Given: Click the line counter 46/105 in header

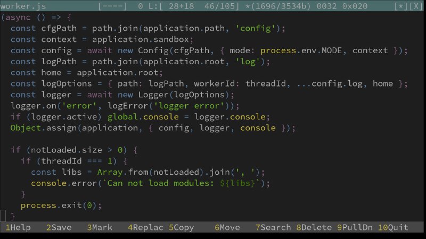Looking at the screenshot, I should pyautogui.click(x=222, y=6).
